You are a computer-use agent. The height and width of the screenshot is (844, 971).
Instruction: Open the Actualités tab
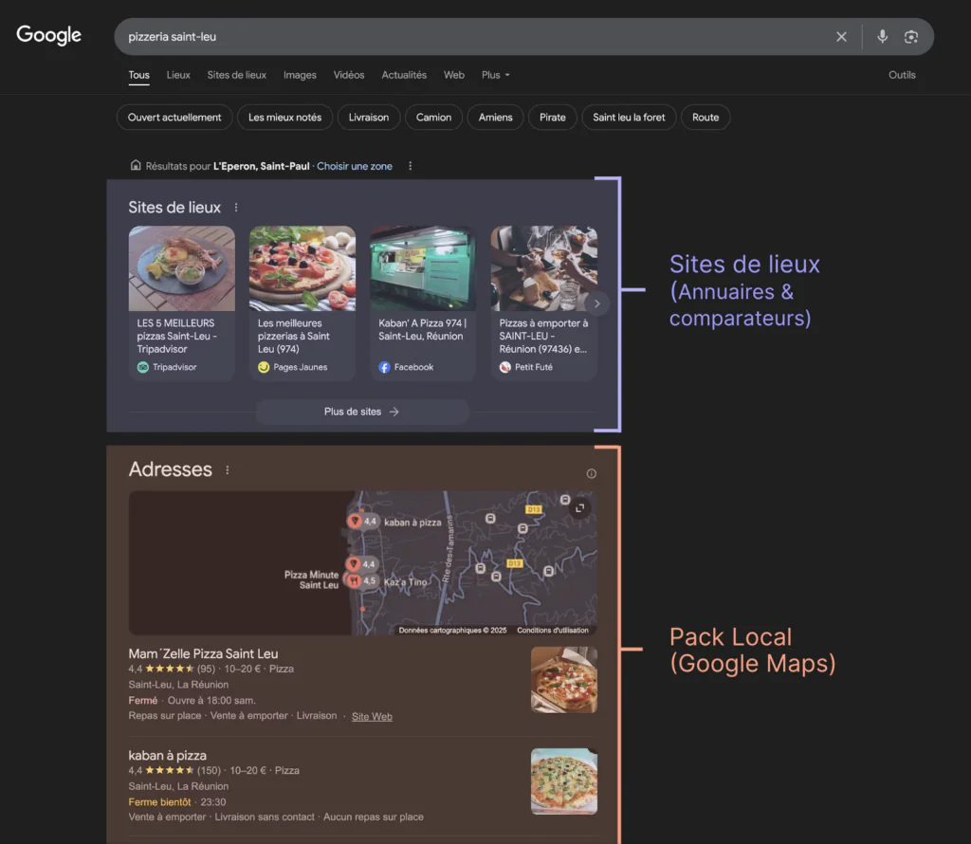click(x=404, y=75)
